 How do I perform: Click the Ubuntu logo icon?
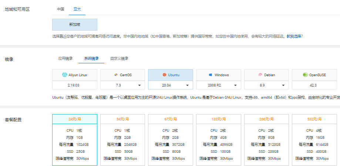tap(164, 75)
